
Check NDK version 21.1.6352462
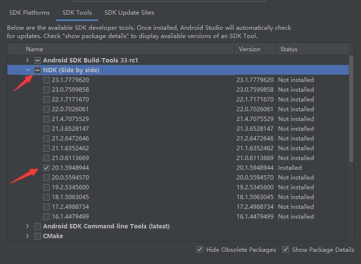(46, 148)
